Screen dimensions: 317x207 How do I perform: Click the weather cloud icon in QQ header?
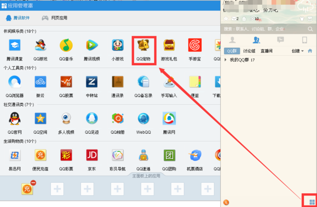click(x=305, y=7)
